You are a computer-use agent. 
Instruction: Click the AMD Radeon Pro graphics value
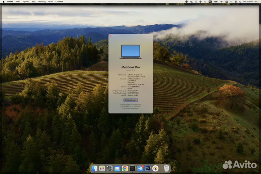coord(133,80)
